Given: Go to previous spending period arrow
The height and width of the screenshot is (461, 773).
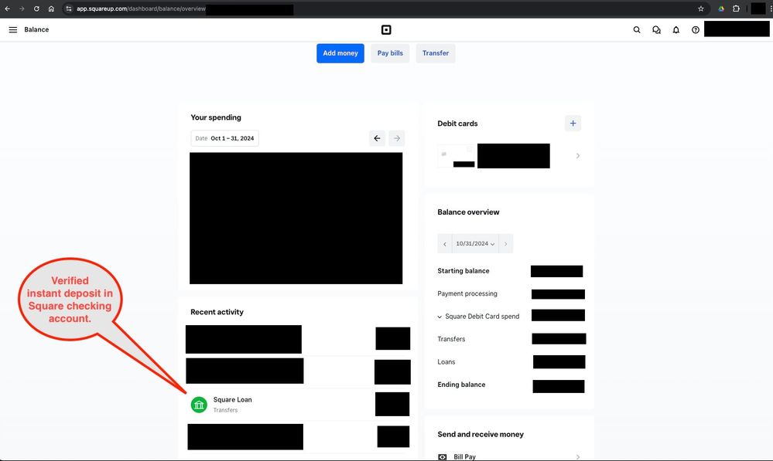Looking at the screenshot, I should pyautogui.click(x=377, y=138).
